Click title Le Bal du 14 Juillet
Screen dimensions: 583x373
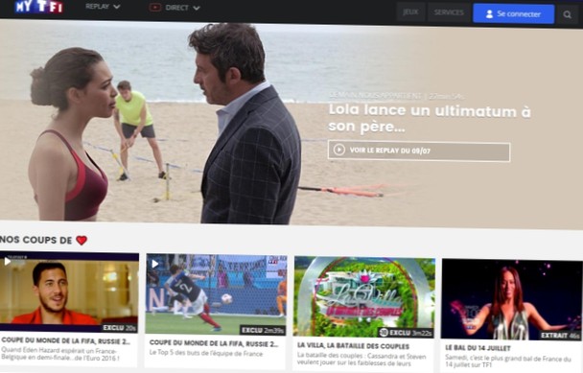click(x=478, y=348)
